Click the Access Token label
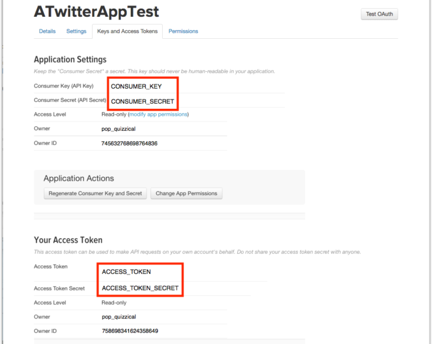This screenshot has width=432, height=344. [x=51, y=266]
